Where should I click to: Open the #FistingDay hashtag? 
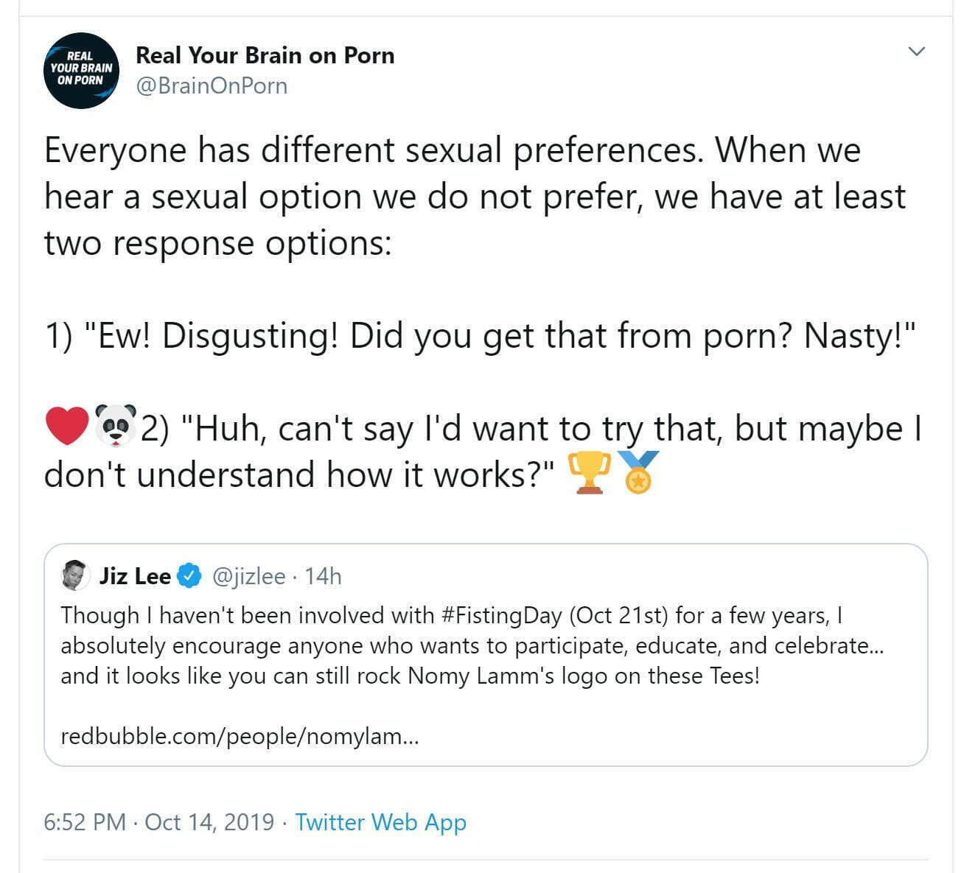point(502,614)
